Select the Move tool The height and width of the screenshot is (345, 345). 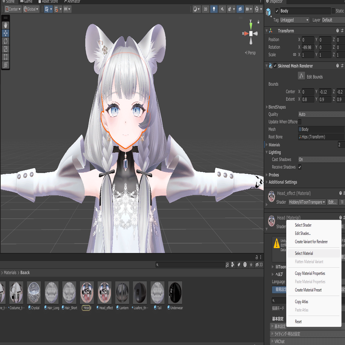[x=6, y=33]
